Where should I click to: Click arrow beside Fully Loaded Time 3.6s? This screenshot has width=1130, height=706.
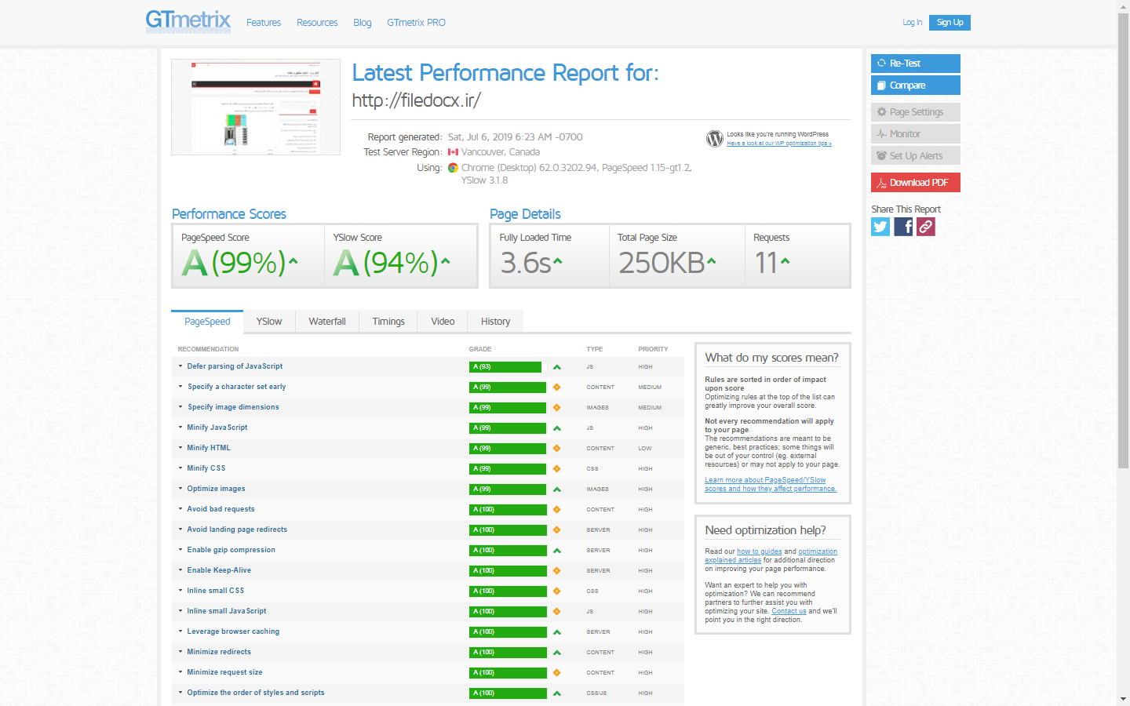(x=558, y=260)
